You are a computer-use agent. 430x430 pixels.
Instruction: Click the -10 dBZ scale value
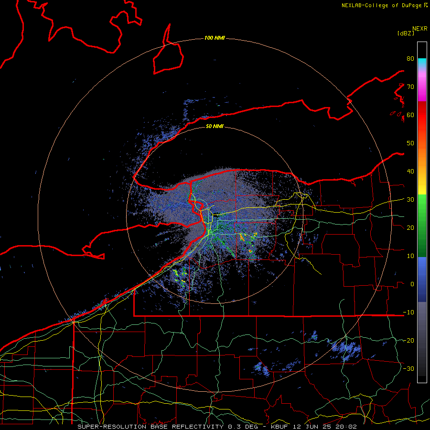coord(408,312)
